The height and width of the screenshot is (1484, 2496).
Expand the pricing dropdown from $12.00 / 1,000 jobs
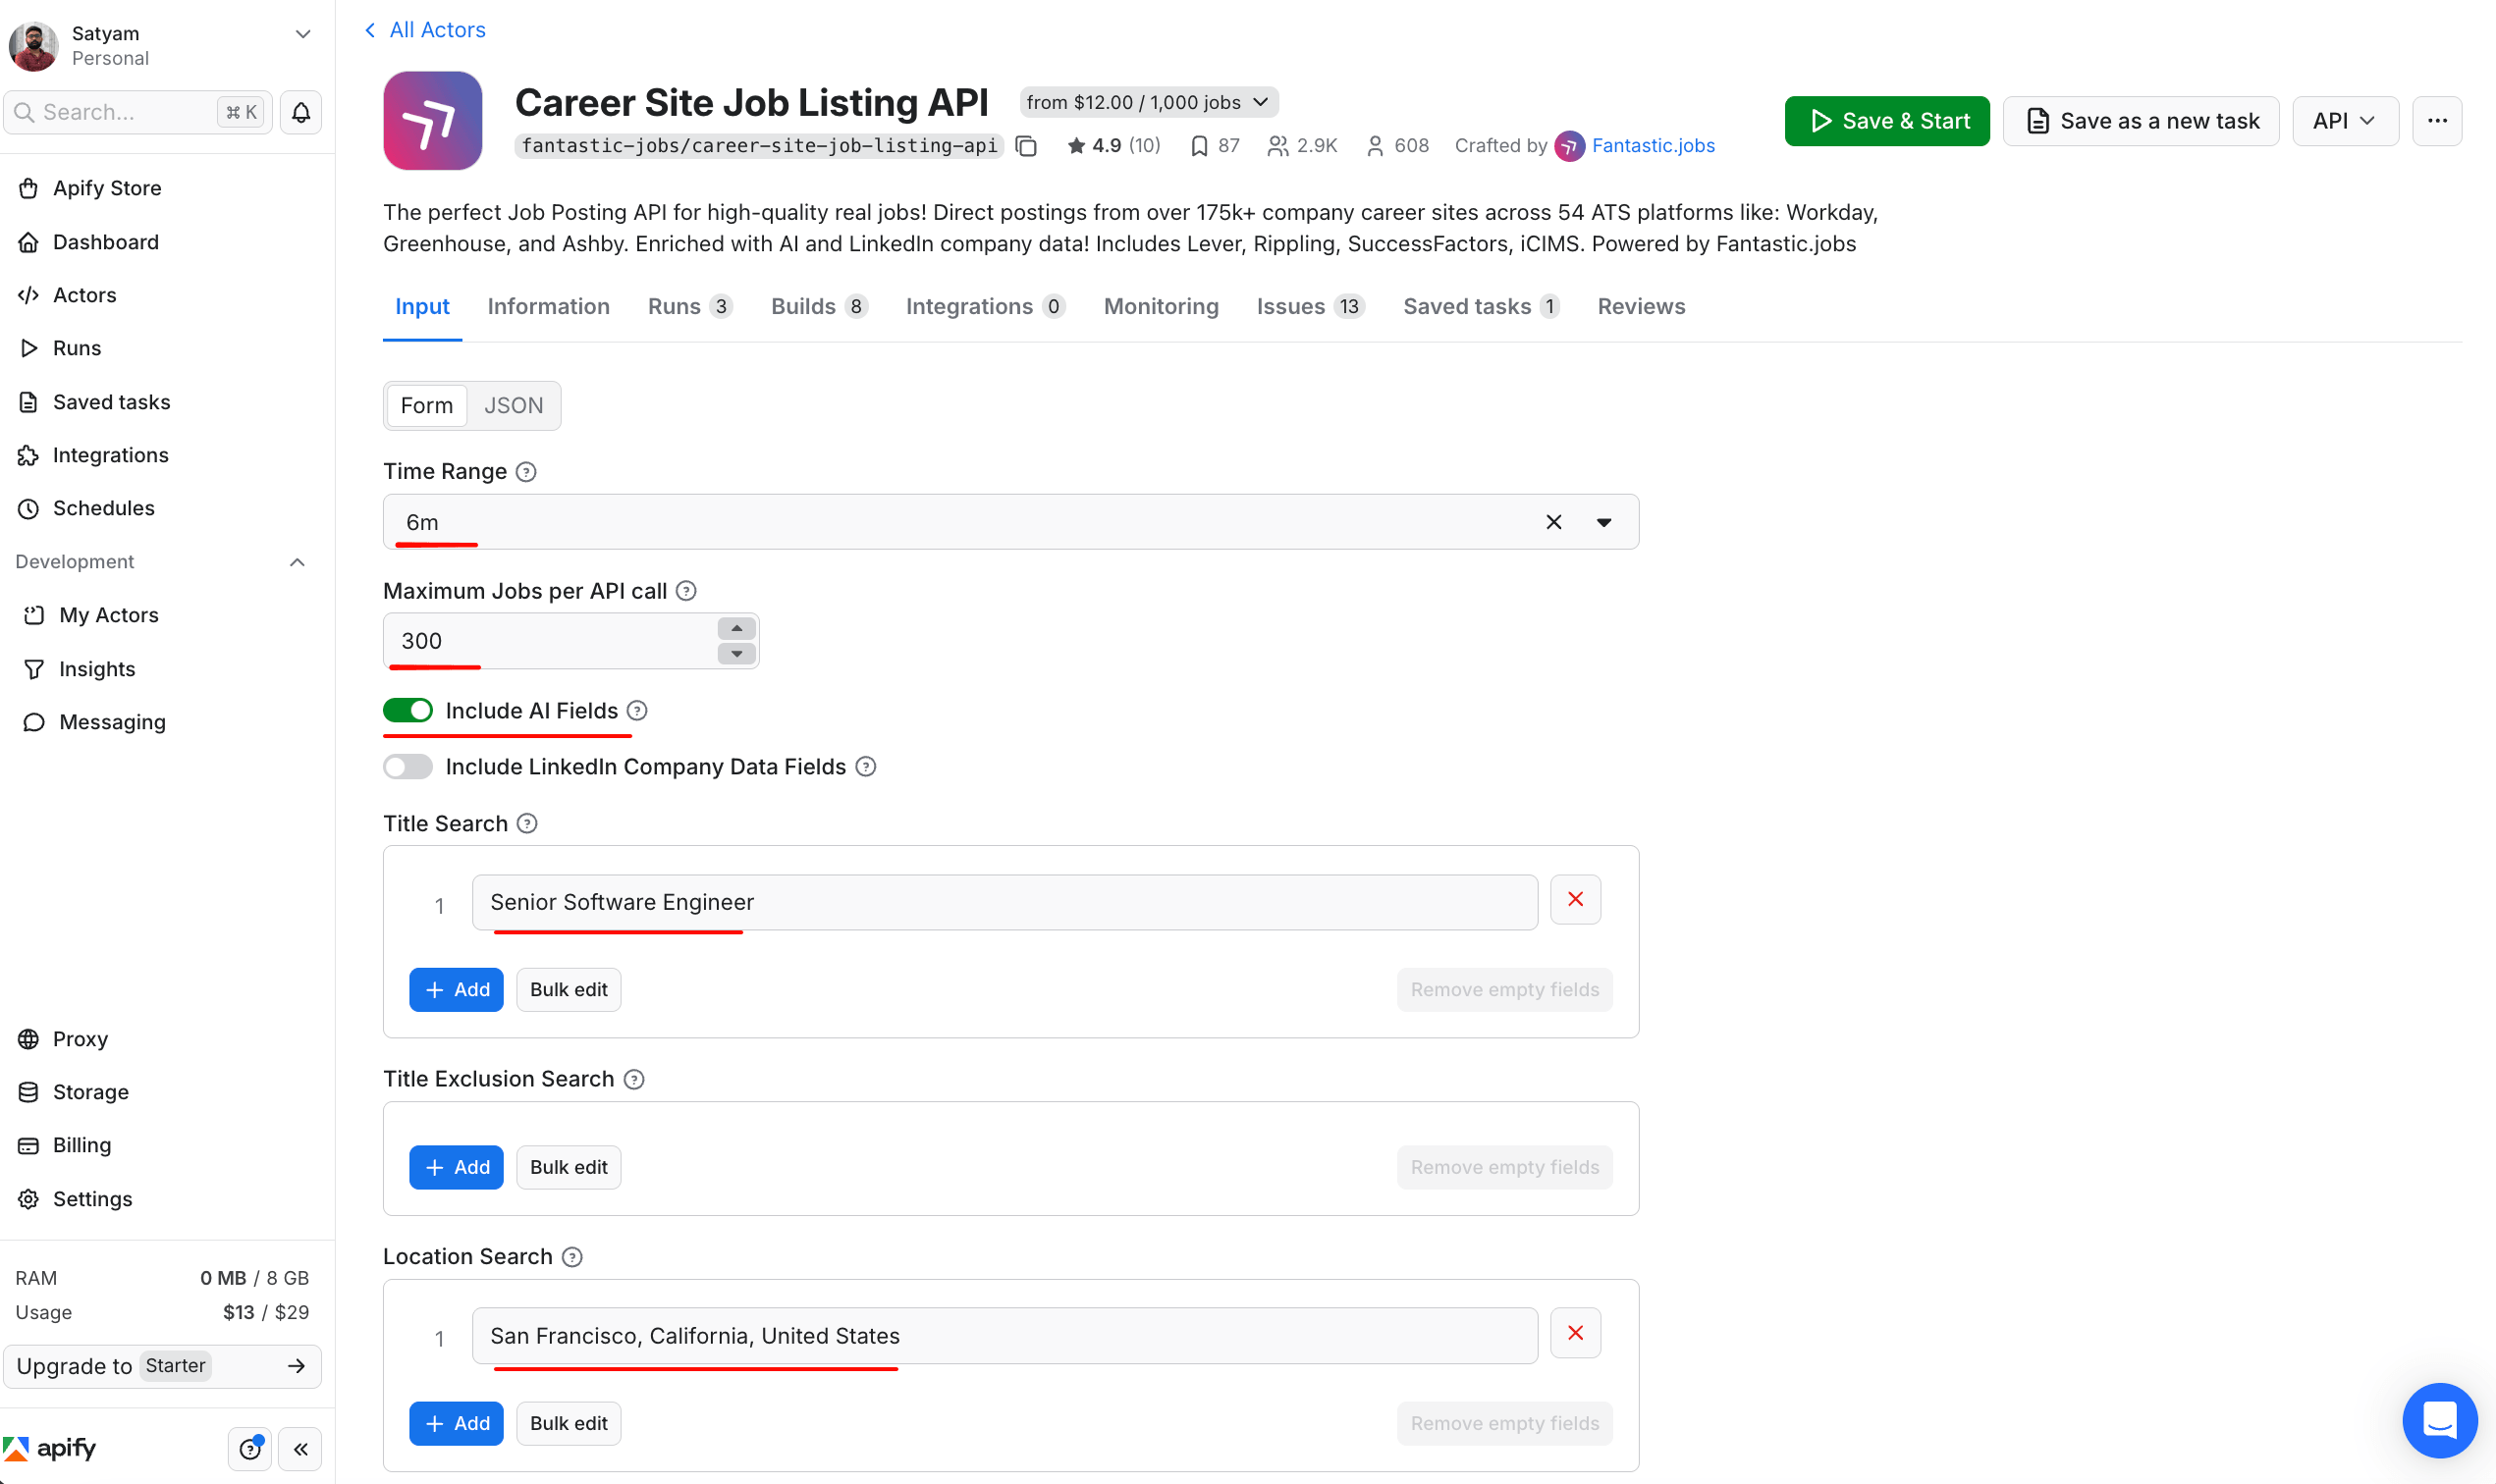pos(1149,102)
